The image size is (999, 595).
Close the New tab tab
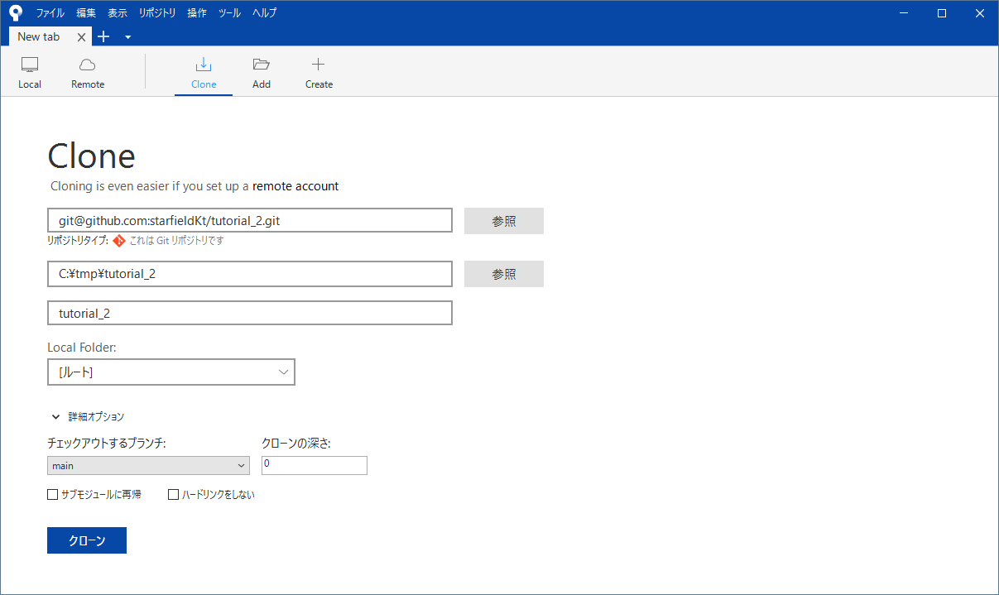pos(81,37)
